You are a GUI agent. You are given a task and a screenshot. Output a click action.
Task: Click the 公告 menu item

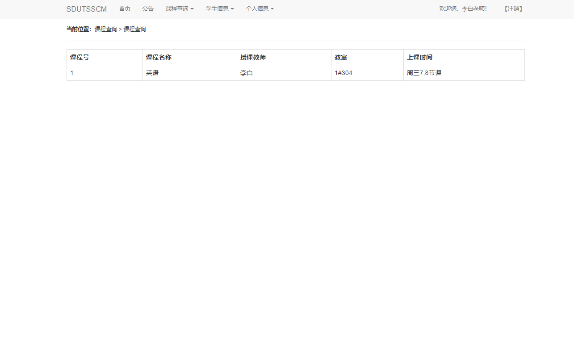(148, 9)
